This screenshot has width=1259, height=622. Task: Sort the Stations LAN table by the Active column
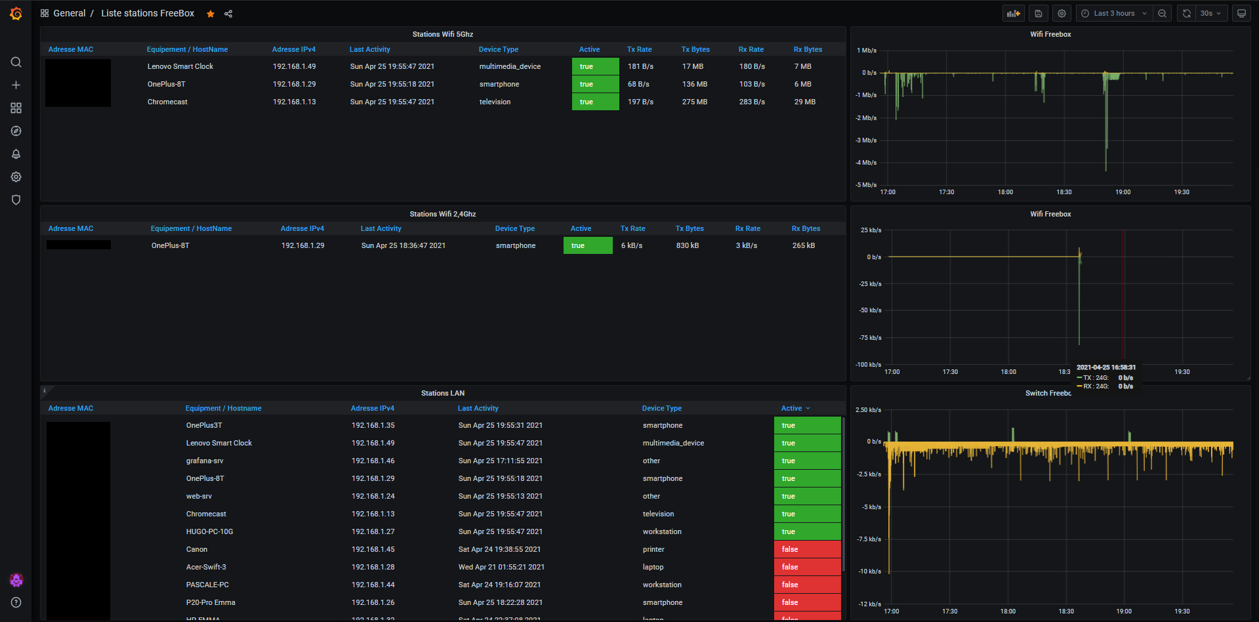coord(791,408)
